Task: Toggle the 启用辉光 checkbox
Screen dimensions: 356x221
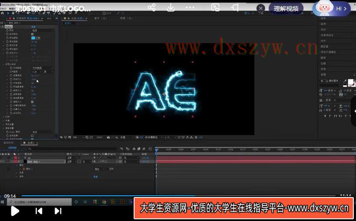Action: [32, 34]
